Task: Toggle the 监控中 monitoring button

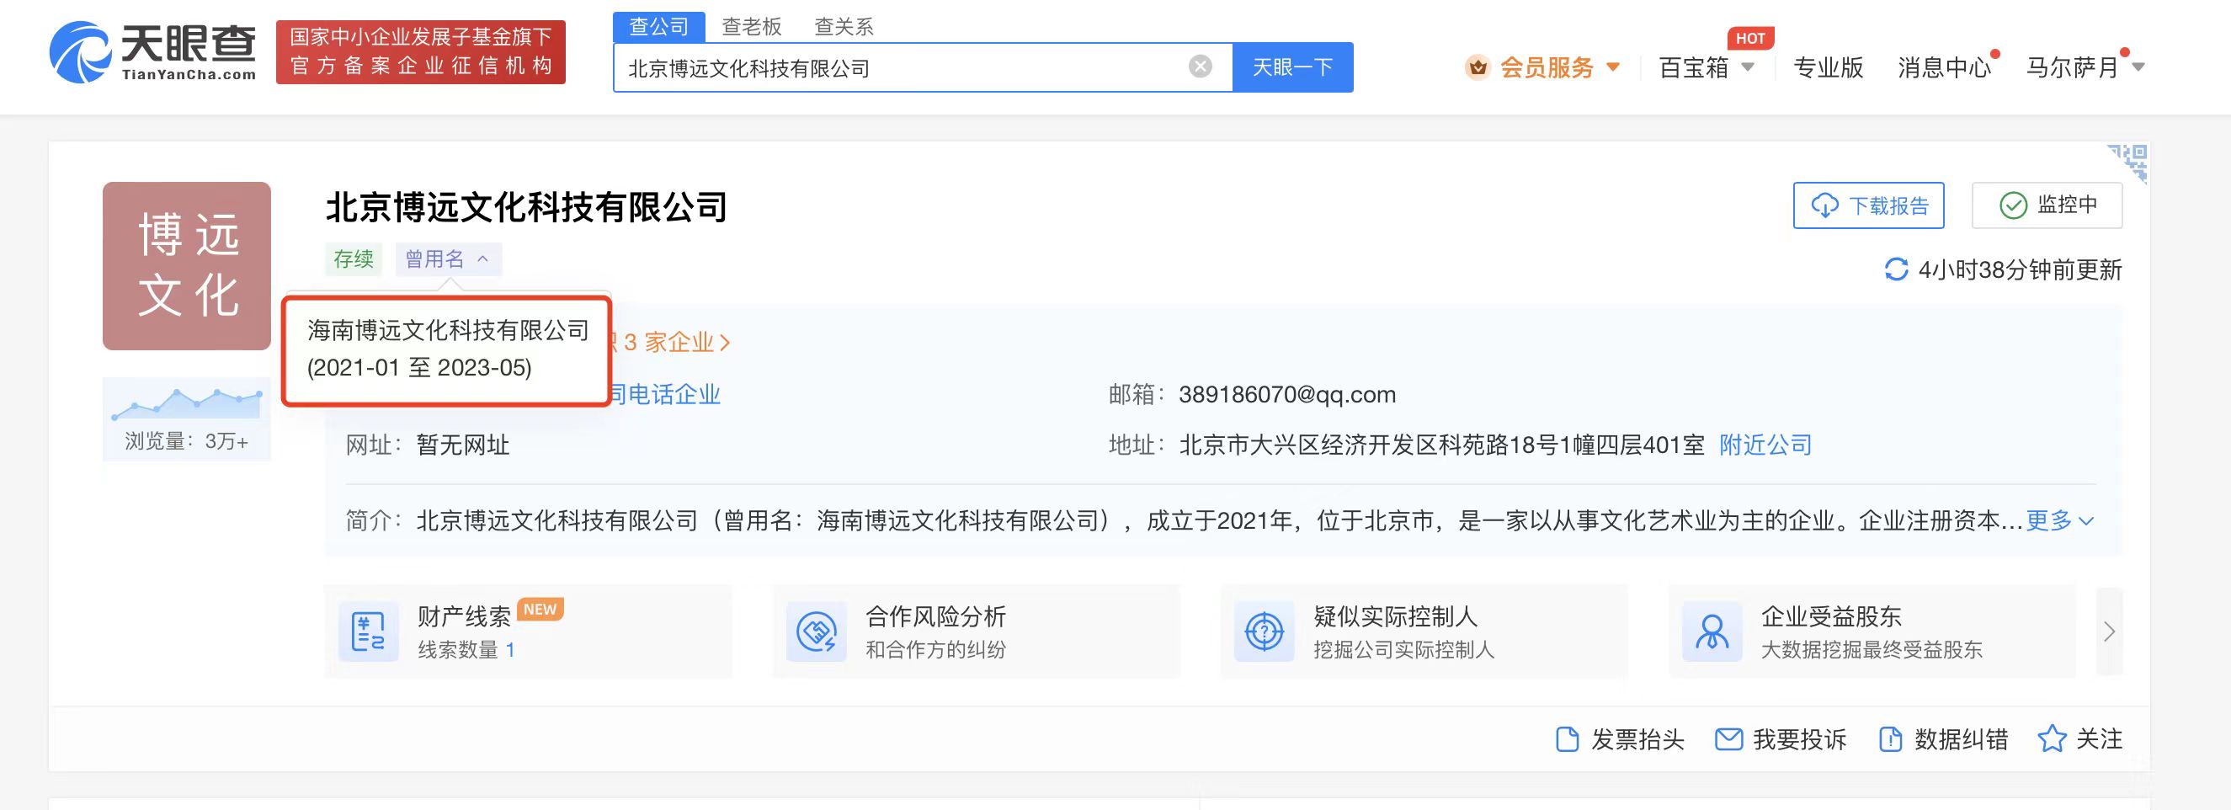Action: (x=2047, y=205)
